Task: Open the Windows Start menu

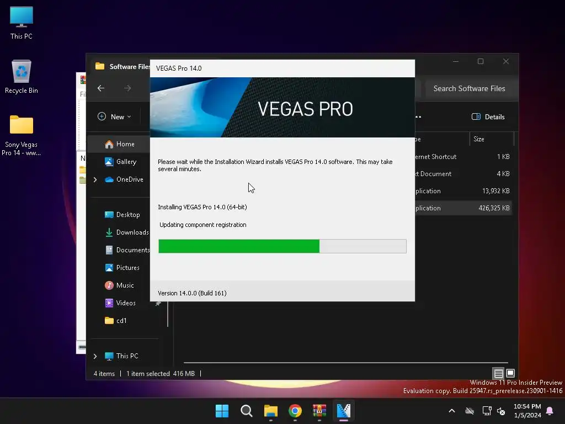Action: 222,411
